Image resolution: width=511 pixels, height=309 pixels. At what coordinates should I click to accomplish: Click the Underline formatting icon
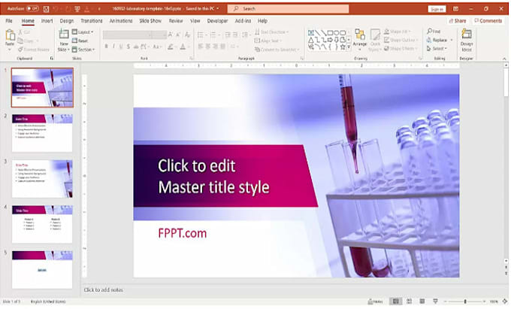pyautogui.click(x=120, y=47)
